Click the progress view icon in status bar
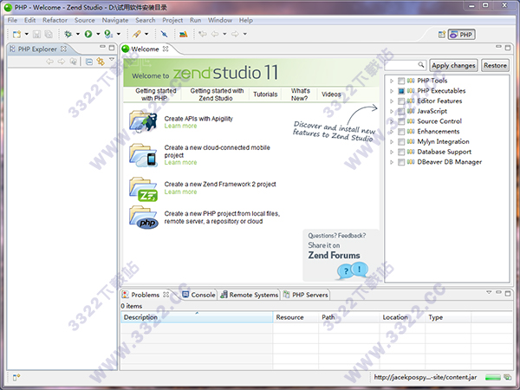 [x=507, y=377]
